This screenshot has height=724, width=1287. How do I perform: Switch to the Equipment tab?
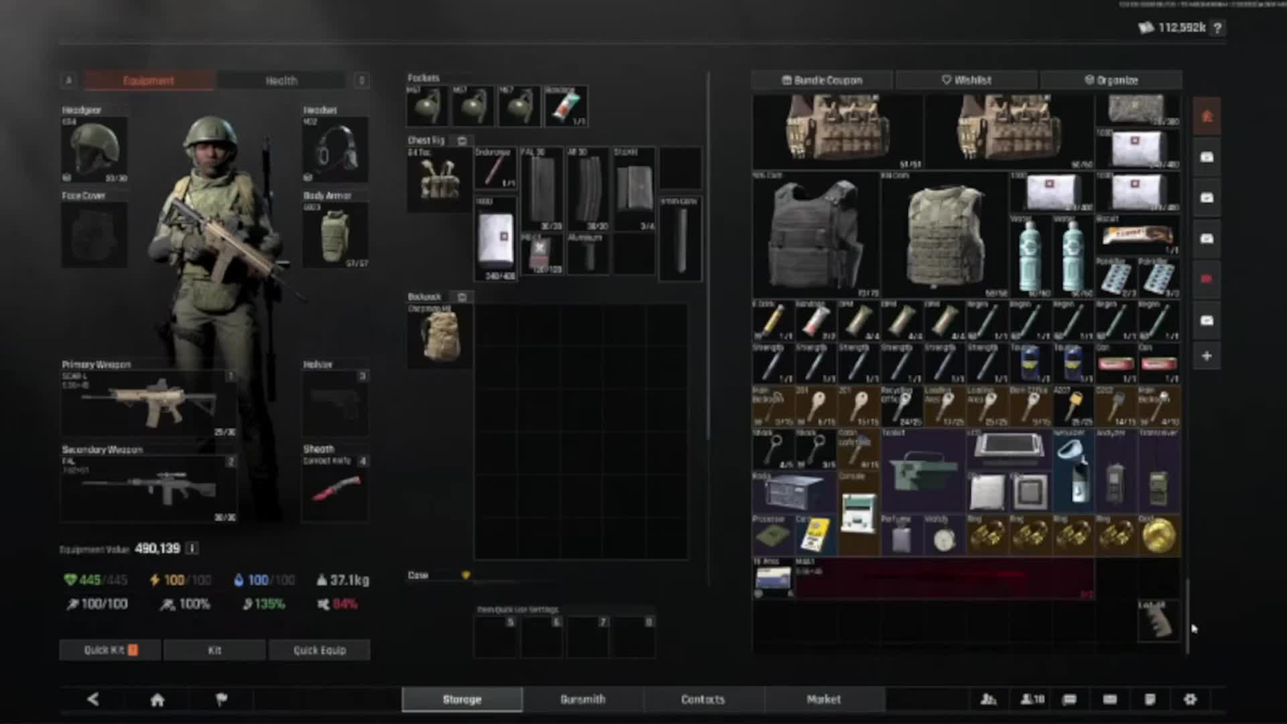click(x=149, y=80)
